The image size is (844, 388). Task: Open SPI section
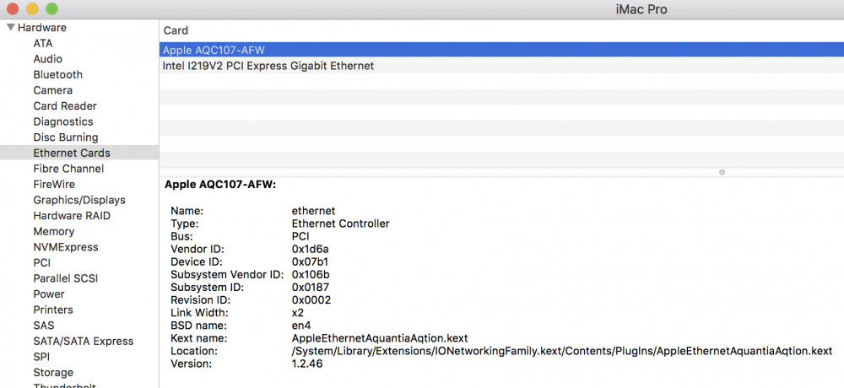click(41, 356)
